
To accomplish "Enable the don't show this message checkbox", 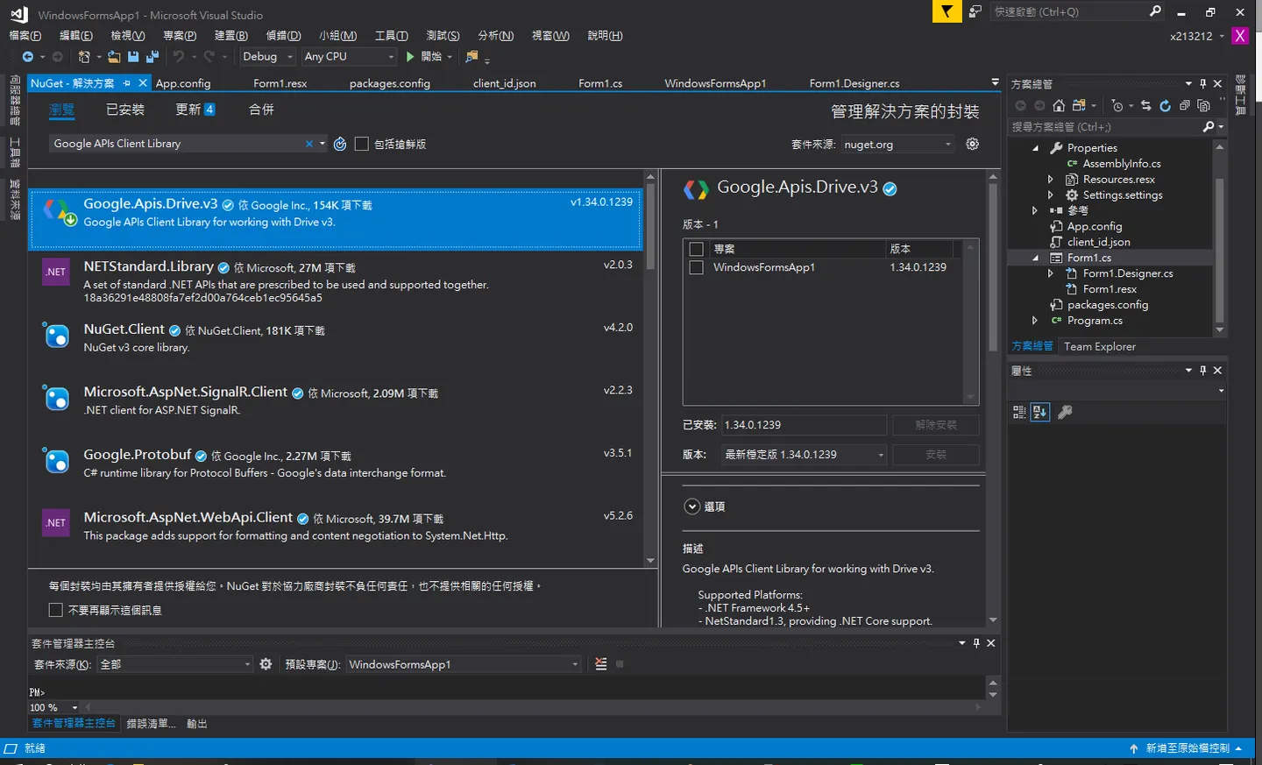I will tap(56, 610).
